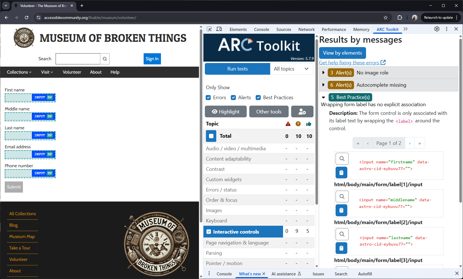Inspect the lastname input magnifier
Screen dimensions: 463x279
point(342,234)
